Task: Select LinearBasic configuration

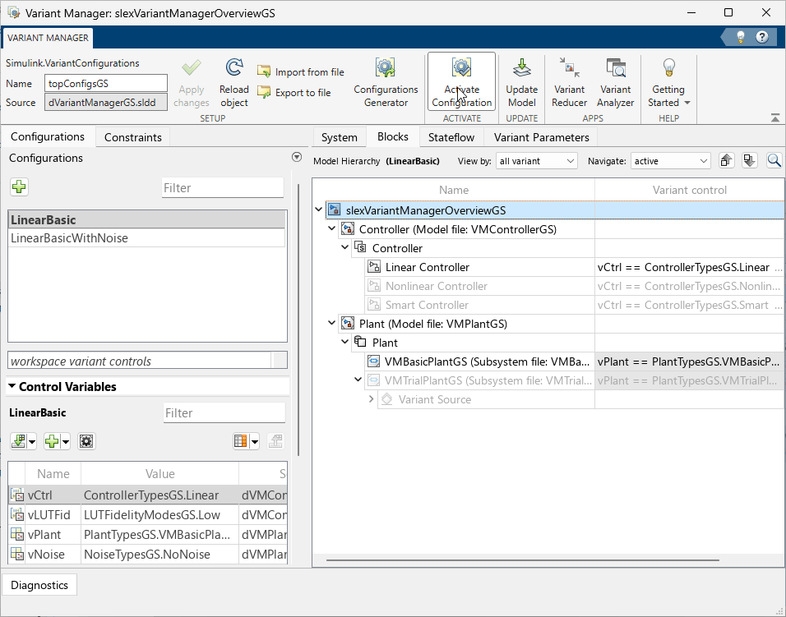Action: click(147, 220)
